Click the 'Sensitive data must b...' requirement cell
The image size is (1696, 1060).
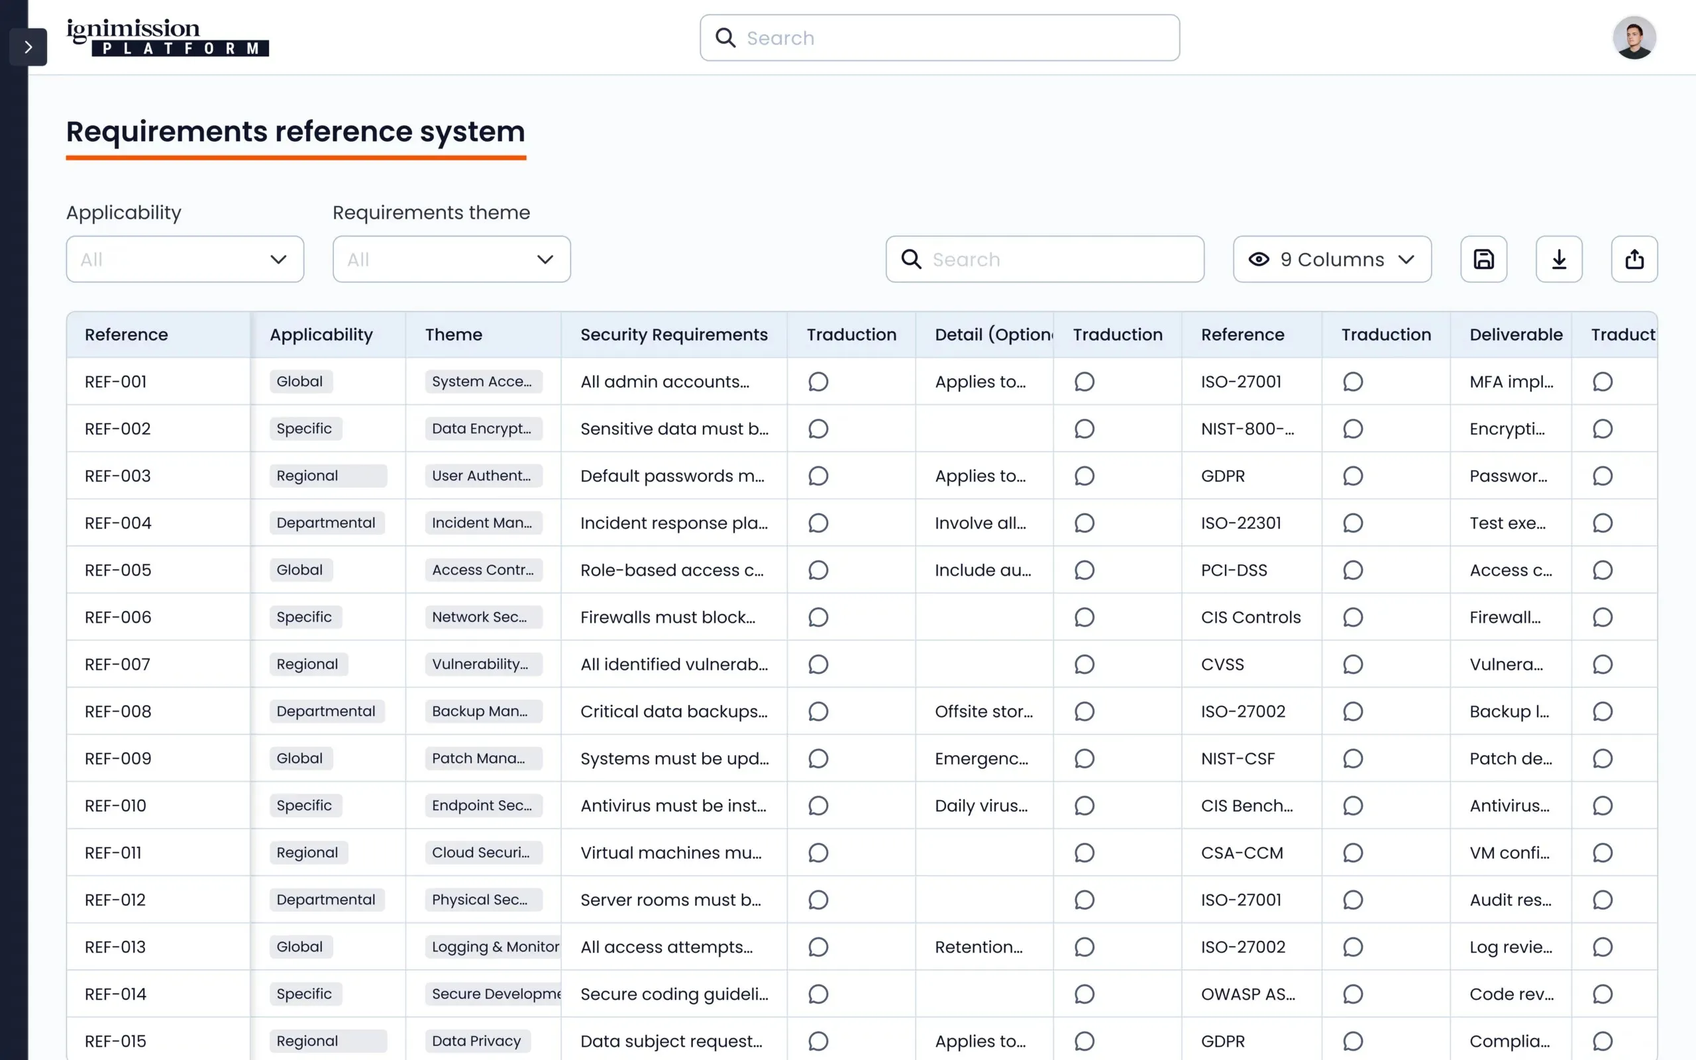click(x=674, y=429)
